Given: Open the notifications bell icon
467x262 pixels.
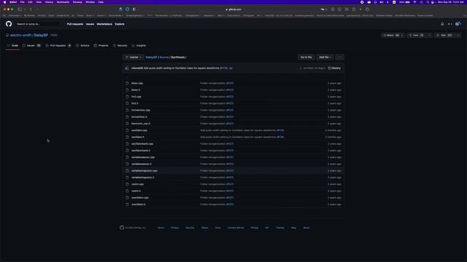Looking at the screenshot, I should [x=442, y=24].
